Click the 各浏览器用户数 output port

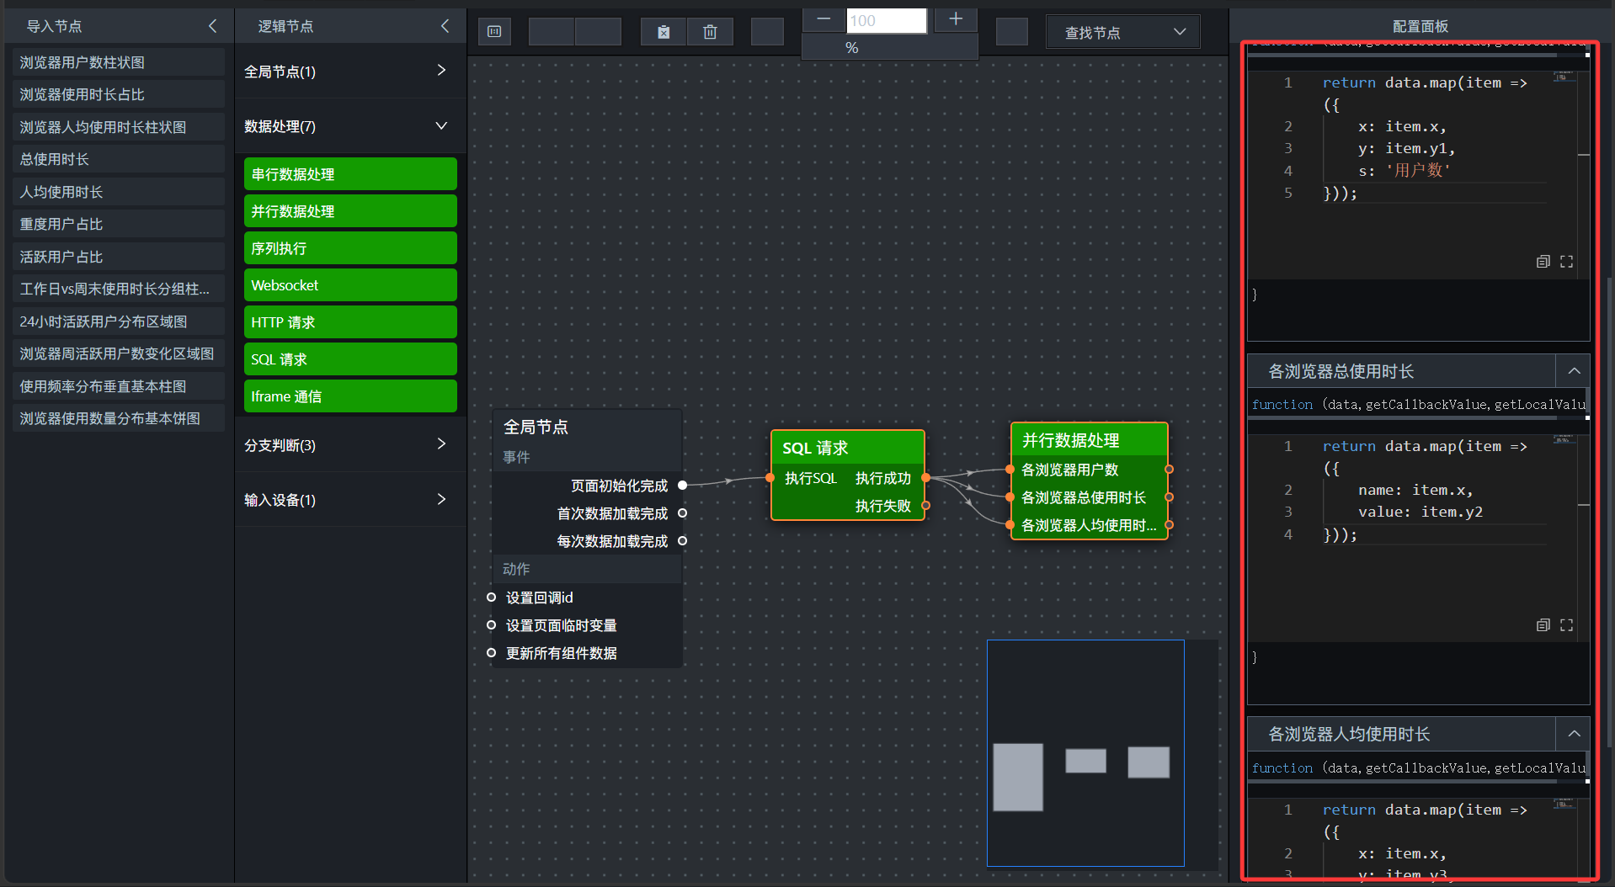pyautogui.click(x=1169, y=469)
